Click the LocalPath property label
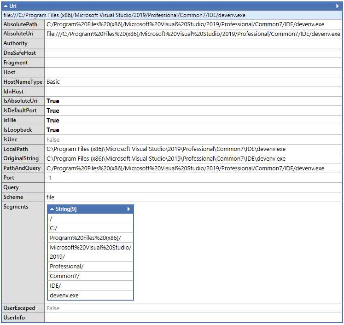The height and width of the screenshot is (325, 344). click(16, 149)
